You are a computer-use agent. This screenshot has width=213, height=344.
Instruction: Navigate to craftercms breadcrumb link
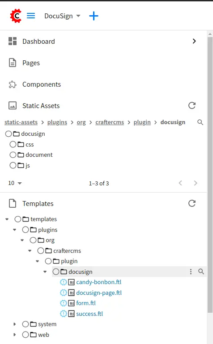[x=110, y=122]
